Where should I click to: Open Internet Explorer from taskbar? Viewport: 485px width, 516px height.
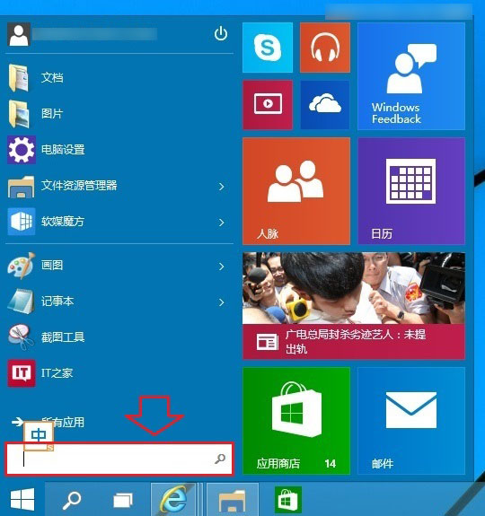173,500
